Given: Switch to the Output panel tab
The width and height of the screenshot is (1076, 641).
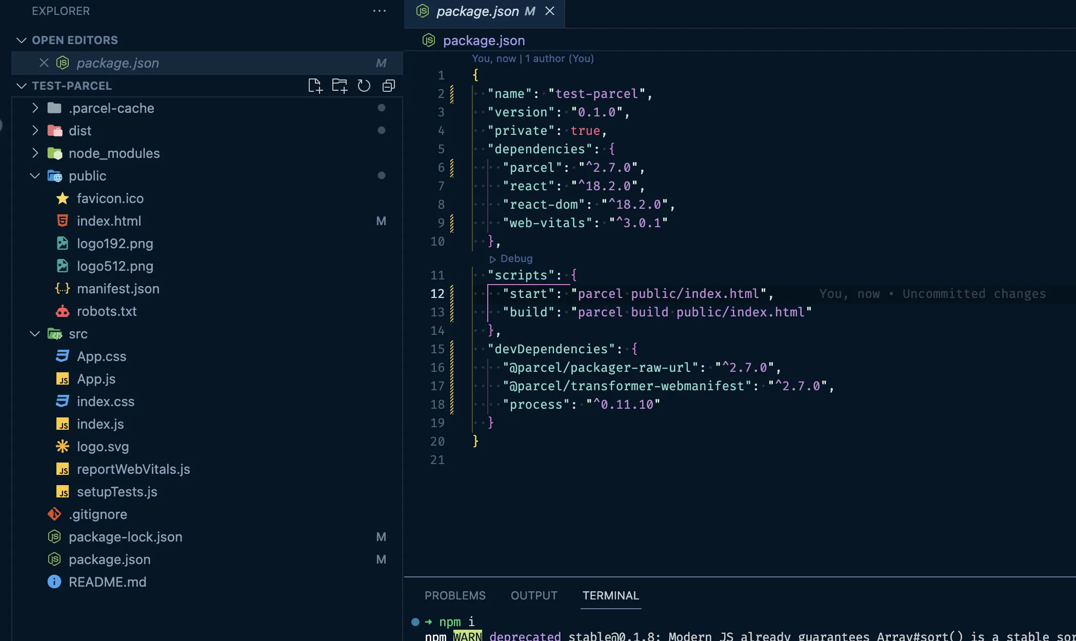Looking at the screenshot, I should (534, 596).
